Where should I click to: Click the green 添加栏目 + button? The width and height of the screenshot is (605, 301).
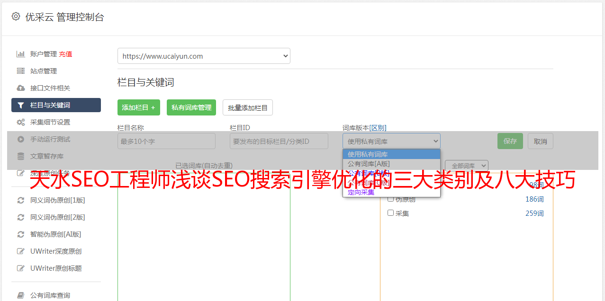139,107
